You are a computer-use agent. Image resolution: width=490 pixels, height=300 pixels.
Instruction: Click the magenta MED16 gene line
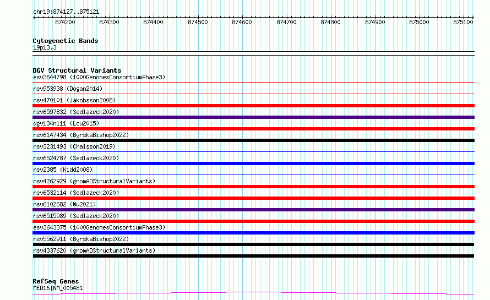(253, 293)
